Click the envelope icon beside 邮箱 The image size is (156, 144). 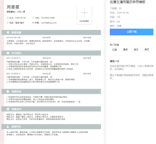[x=33, y=23]
